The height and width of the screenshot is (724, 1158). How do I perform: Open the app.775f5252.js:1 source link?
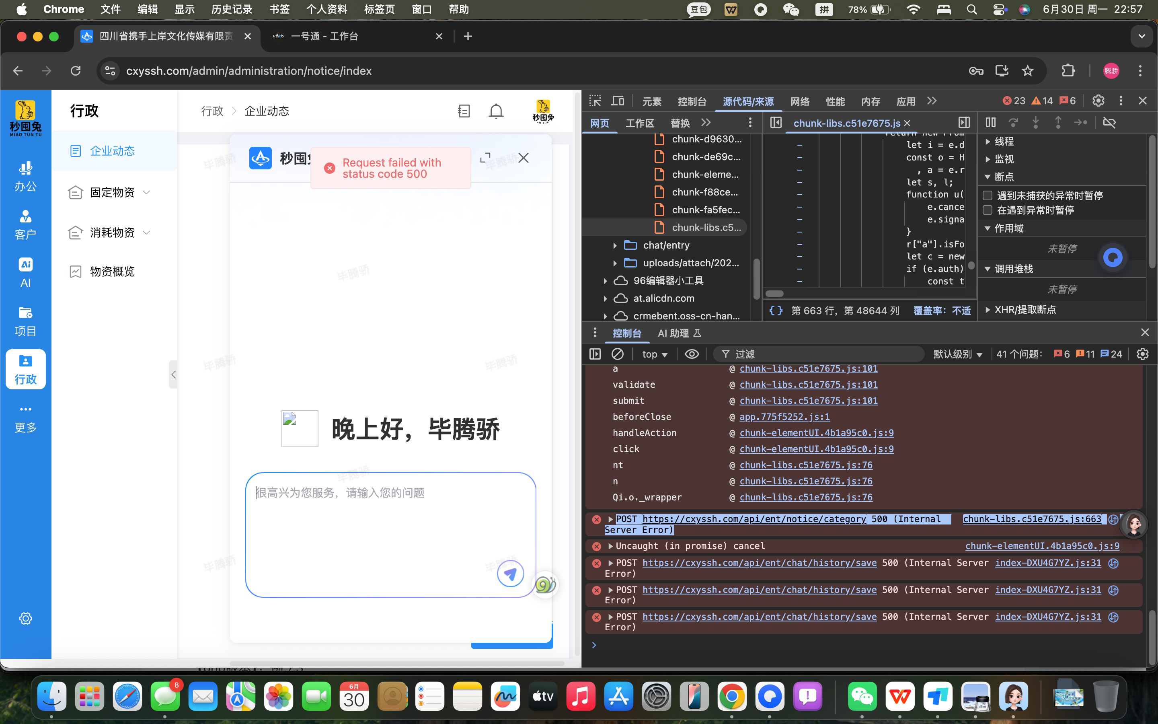point(784,417)
